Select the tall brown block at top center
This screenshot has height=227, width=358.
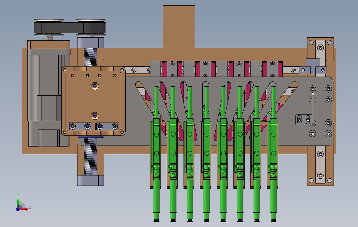[x=179, y=26]
